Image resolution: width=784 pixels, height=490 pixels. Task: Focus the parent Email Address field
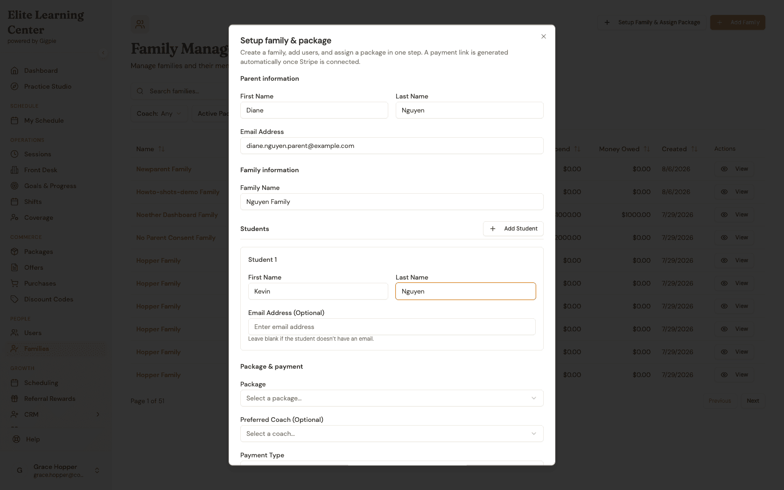pyautogui.click(x=392, y=146)
